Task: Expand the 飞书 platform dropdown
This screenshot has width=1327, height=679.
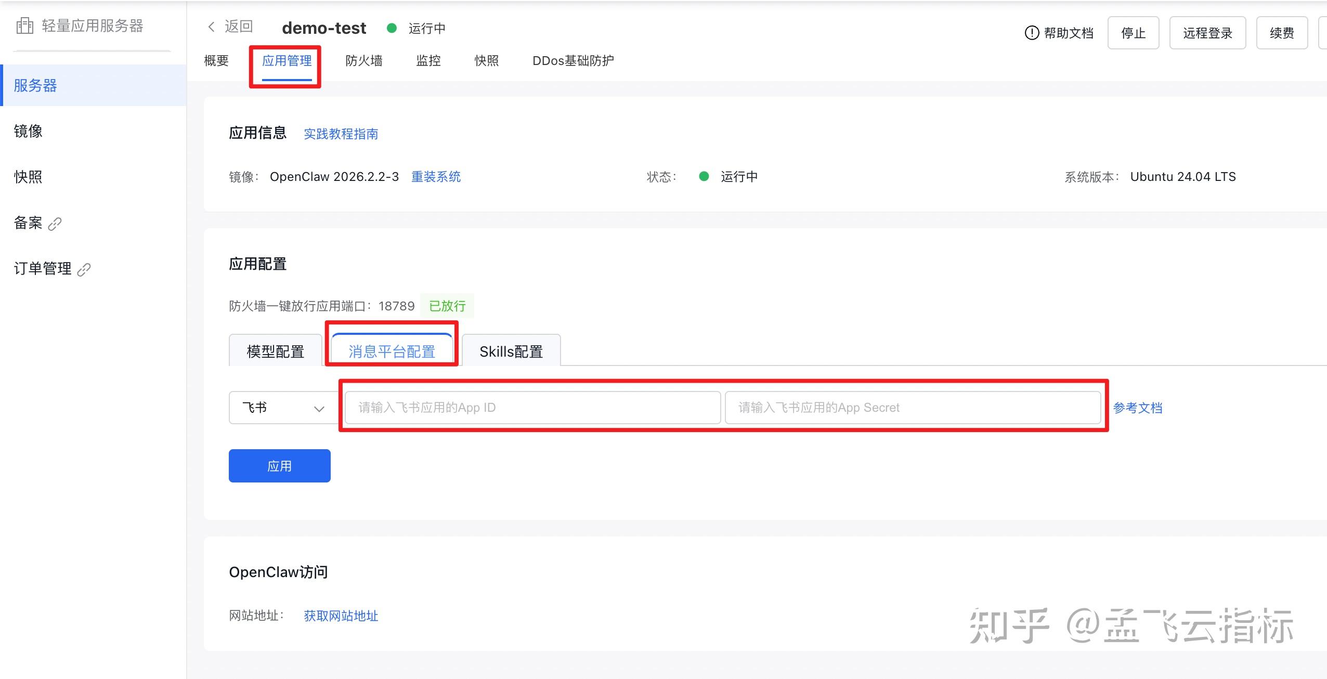Action: tap(283, 408)
